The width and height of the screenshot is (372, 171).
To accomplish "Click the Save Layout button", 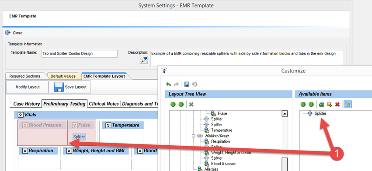I will (x=70, y=87).
